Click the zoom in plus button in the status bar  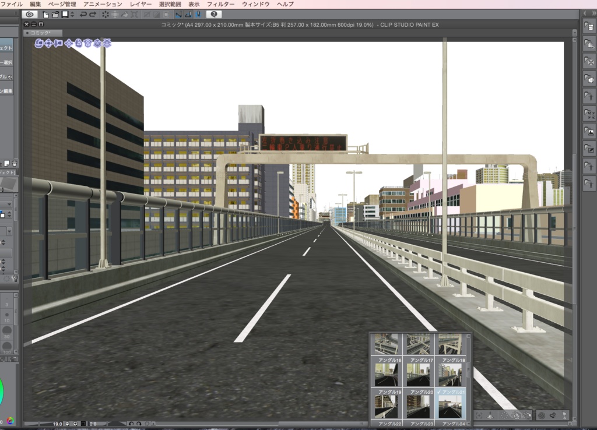point(75,424)
